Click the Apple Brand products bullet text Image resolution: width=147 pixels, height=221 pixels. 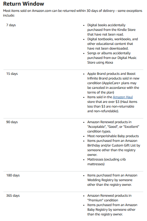click(113, 83)
